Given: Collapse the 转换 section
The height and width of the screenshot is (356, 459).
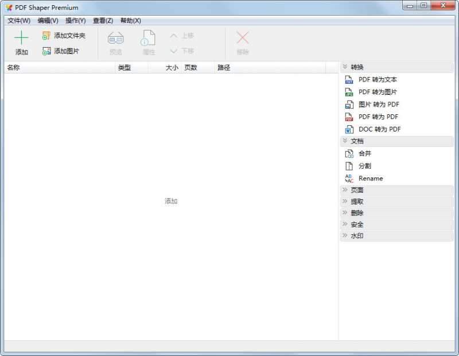Looking at the screenshot, I should click(356, 67).
